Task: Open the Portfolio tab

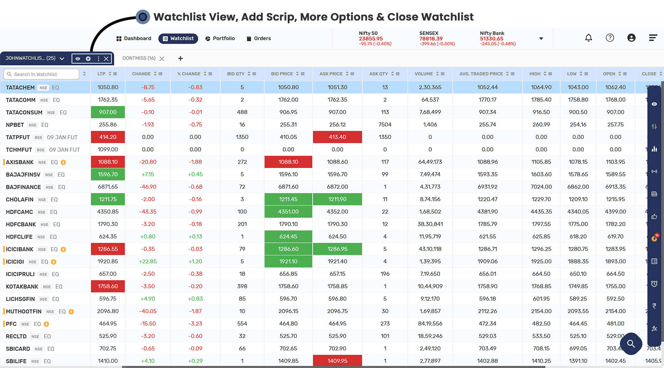Action: click(x=220, y=38)
